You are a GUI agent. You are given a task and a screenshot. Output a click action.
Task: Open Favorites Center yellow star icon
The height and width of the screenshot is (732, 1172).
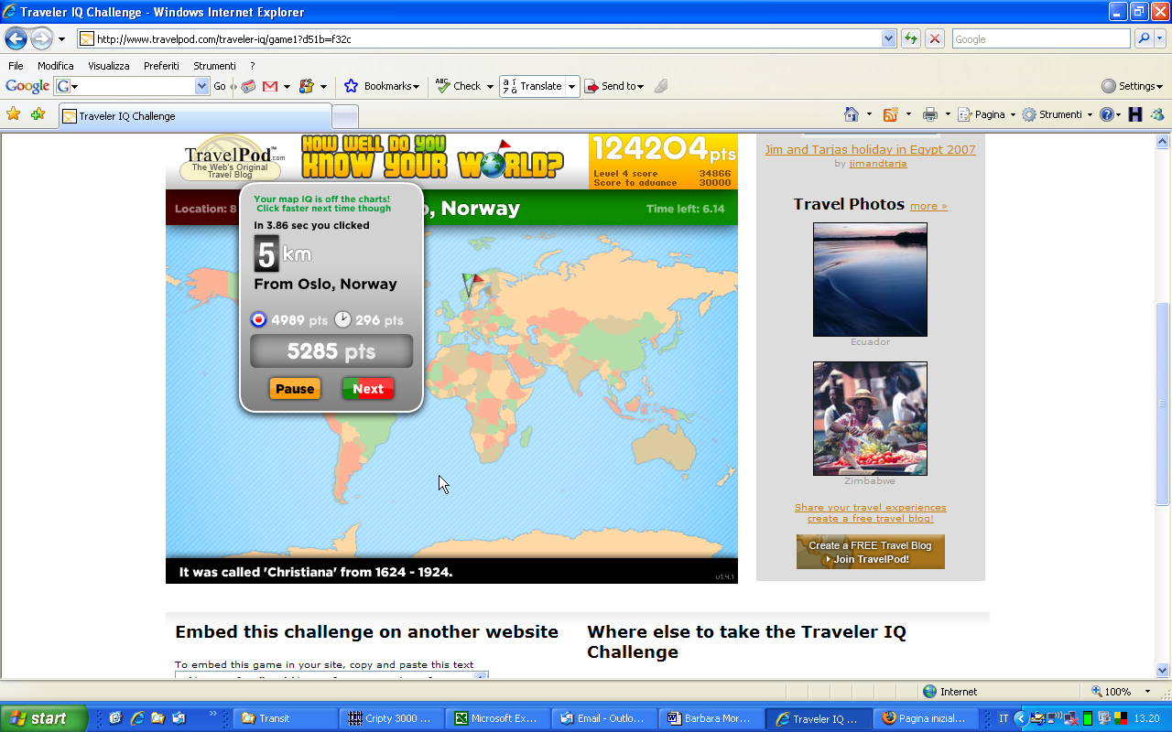(14, 114)
